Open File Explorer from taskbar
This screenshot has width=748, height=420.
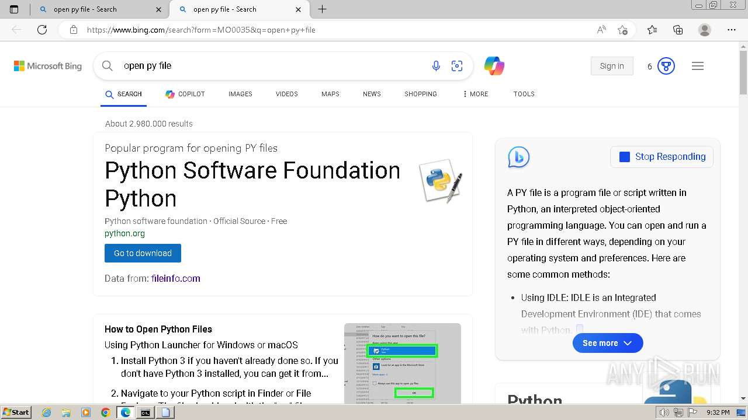[66, 412]
